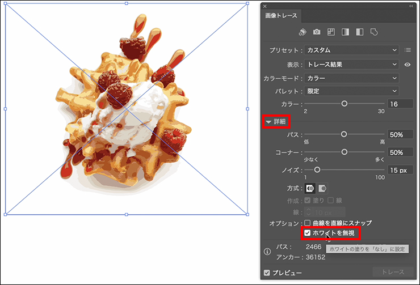Image resolution: width=420 pixels, height=285 pixels.
Task: Select the 画像トレース panel tab
Action: tap(280, 16)
